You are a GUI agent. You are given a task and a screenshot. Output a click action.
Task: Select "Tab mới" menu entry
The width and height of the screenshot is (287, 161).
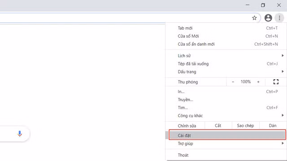coord(226,28)
